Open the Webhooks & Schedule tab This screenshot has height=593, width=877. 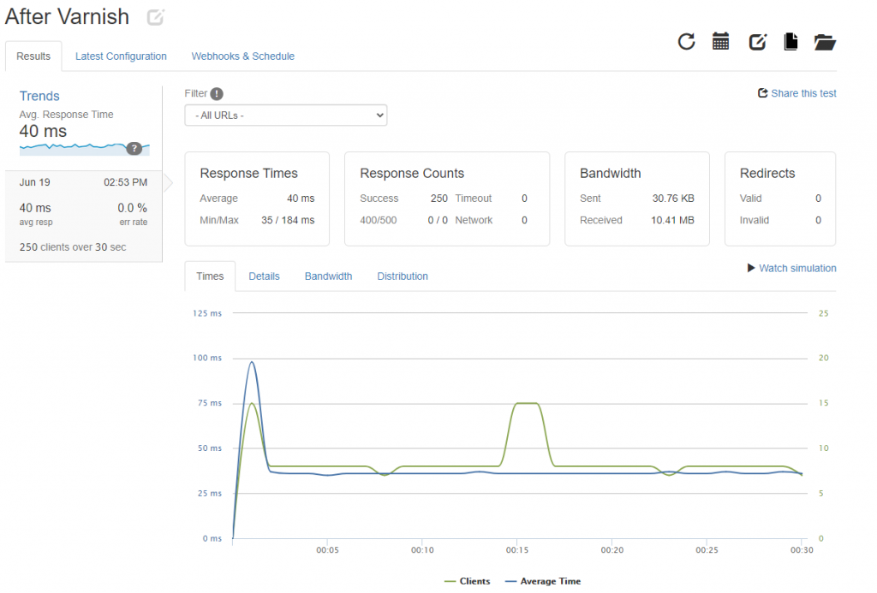click(242, 56)
